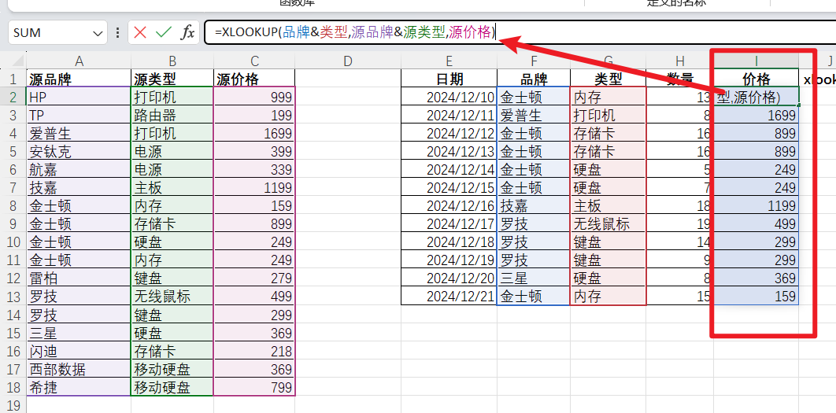Screen dimensions: 836x413
Task: Click the 希捷 cell
Action: pyautogui.click(x=79, y=387)
